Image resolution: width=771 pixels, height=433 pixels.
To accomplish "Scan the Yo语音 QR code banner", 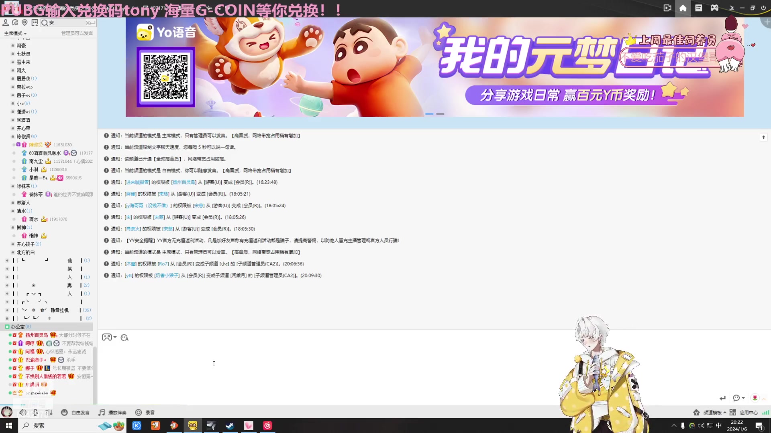I will [x=165, y=77].
